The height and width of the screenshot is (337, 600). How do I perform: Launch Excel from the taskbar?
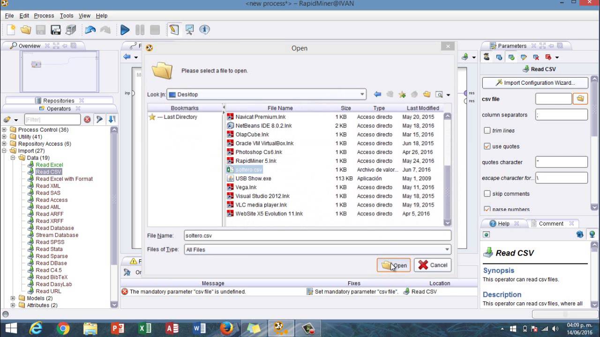tap(145, 329)
